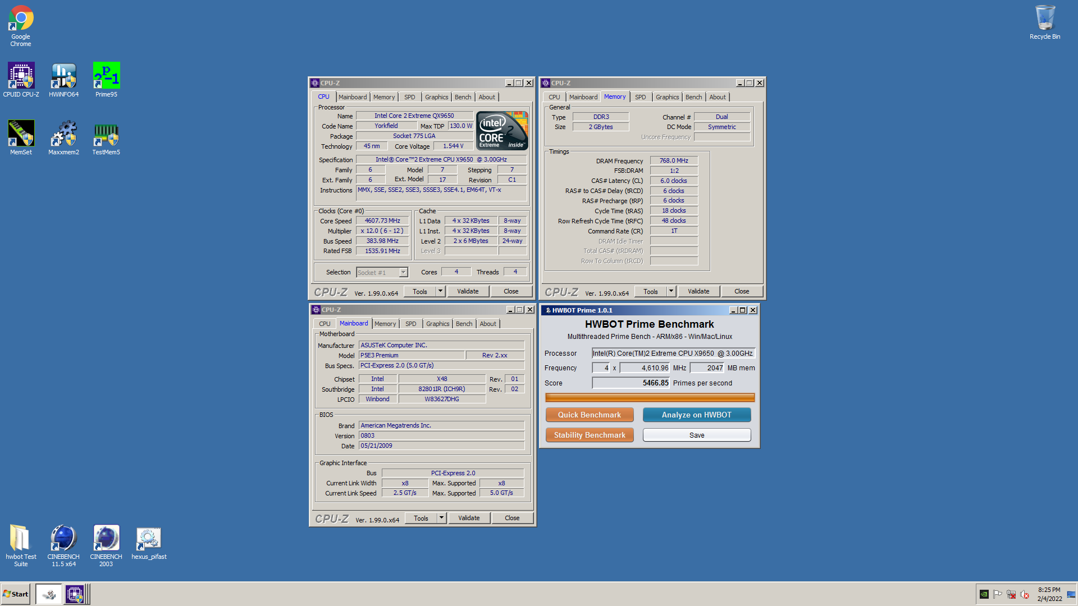This screenshot has height=606, width=1078.
Task: Click the HWBOT core count field showing 4
Action: (x=601, y=368)
